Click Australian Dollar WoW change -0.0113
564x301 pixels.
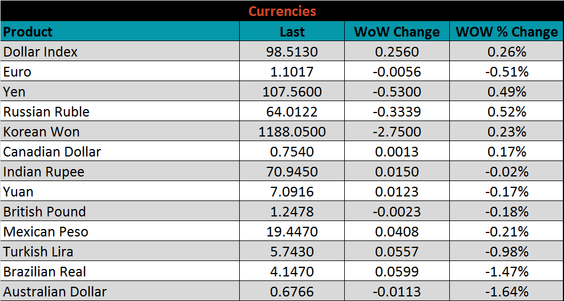(x=397, y=292)
